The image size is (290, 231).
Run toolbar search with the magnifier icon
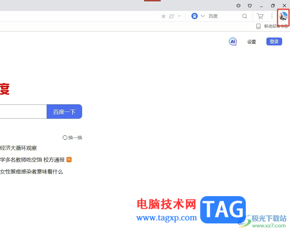245,16
